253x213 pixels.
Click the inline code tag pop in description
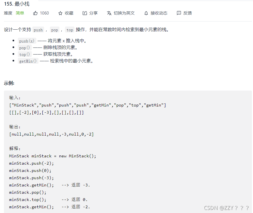point(55,30)
